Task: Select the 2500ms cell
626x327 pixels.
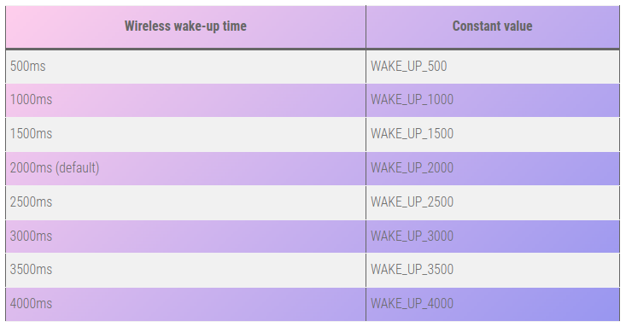Action: point(185,202)
